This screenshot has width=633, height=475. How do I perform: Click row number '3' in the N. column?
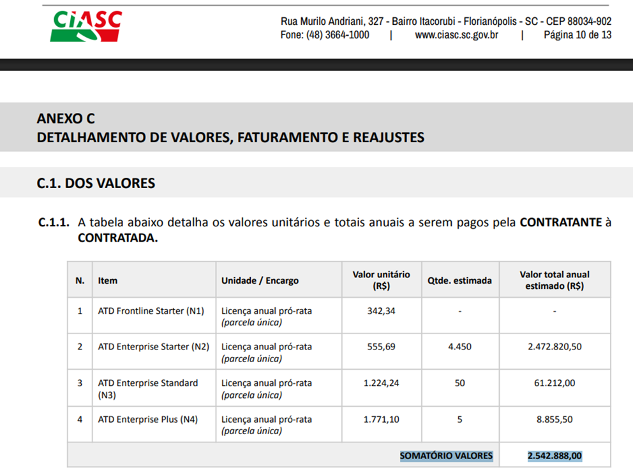click(x=80, y=383)
